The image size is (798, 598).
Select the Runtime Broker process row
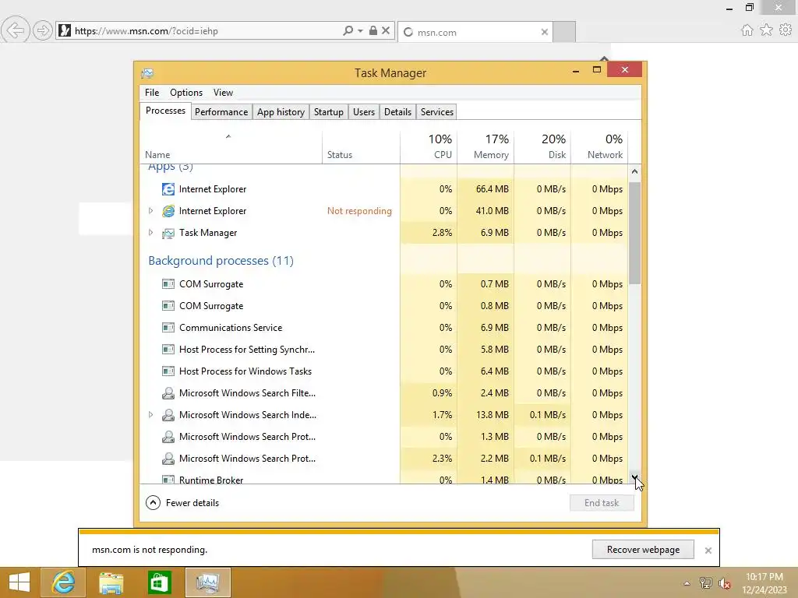click(x=383, y=479)
